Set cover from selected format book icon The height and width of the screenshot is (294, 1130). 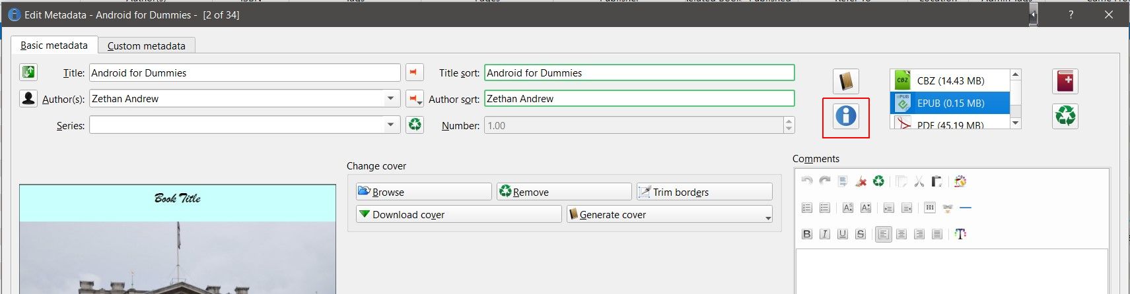pos(845,82)
